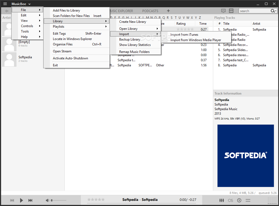Toggle repeat-one mode icon
The height and width of the screenshot is (206, 279).
(x=239, y=200)
